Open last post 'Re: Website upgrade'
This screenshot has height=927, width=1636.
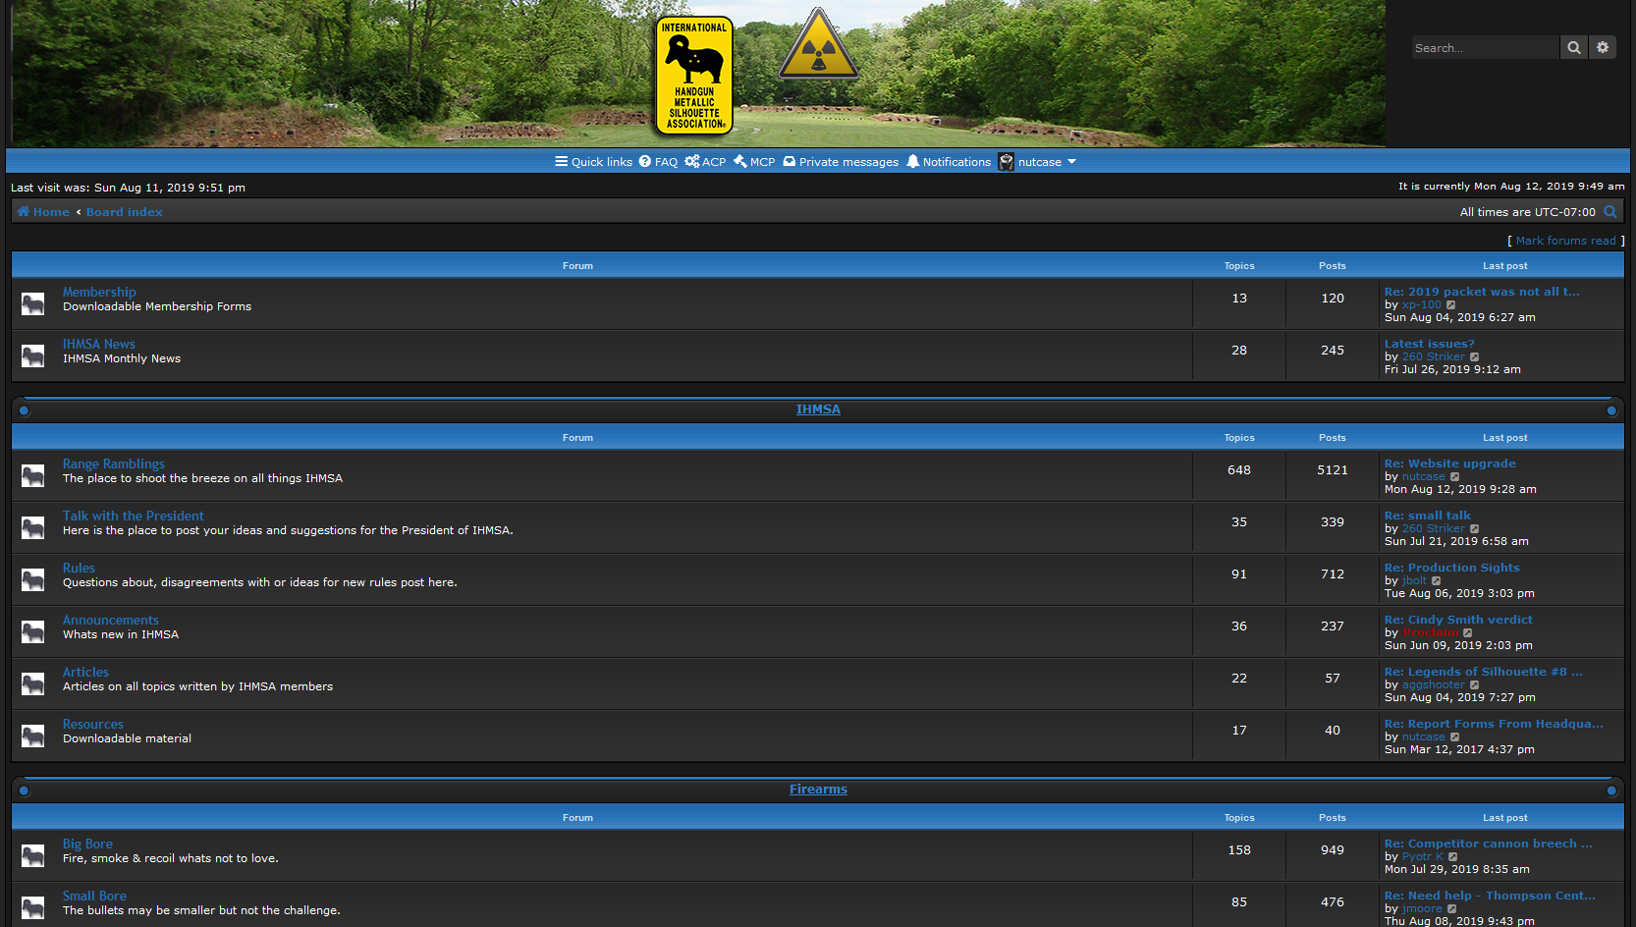point(1450,463)
